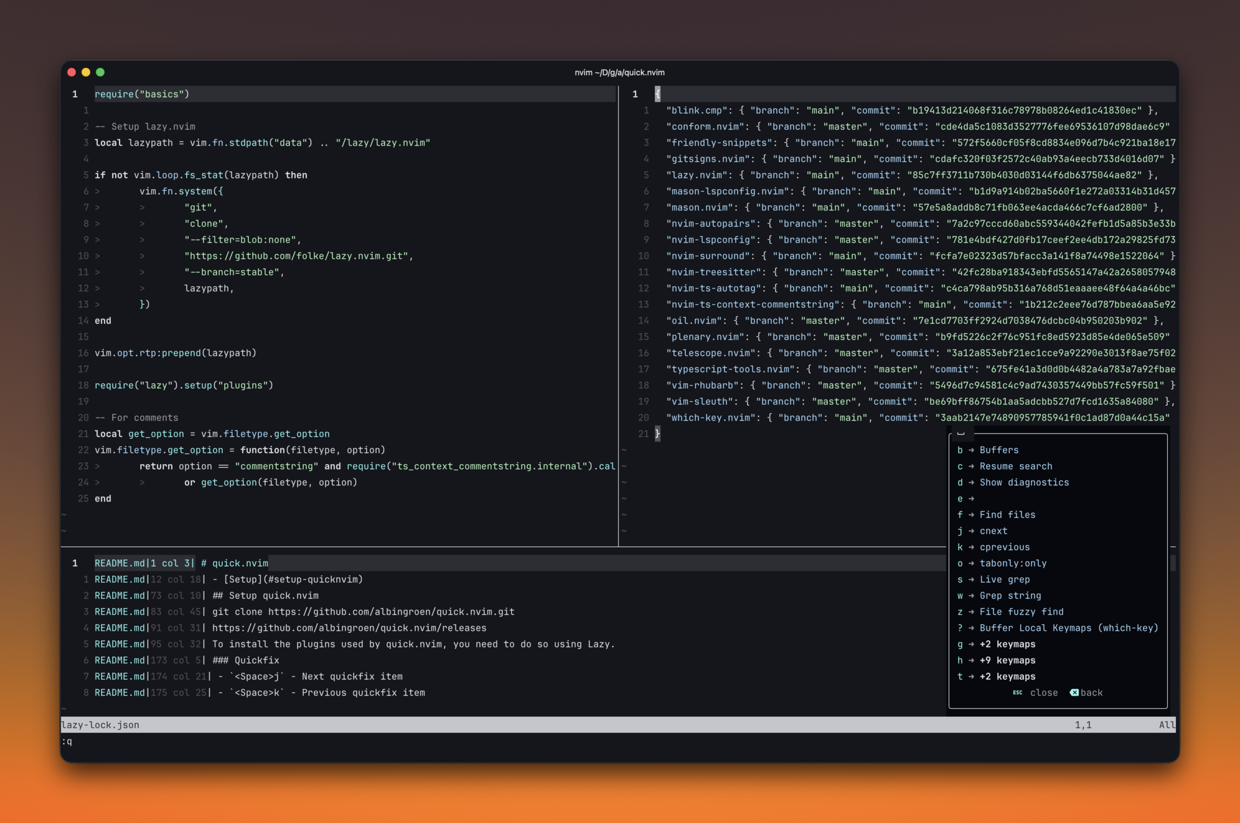Select the 'w → Grep string' entry
Viewport: 1240px width, 823px height.
click(999, 595)
